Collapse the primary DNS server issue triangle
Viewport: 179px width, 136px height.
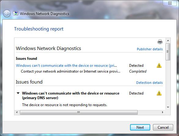[x=18, y=93]
